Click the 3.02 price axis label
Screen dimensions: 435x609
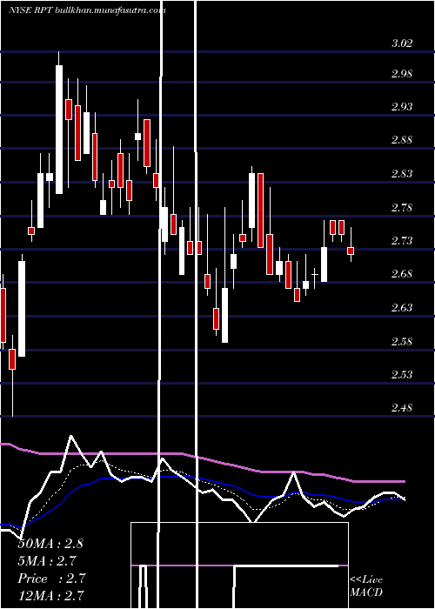[x=402, y=43]
